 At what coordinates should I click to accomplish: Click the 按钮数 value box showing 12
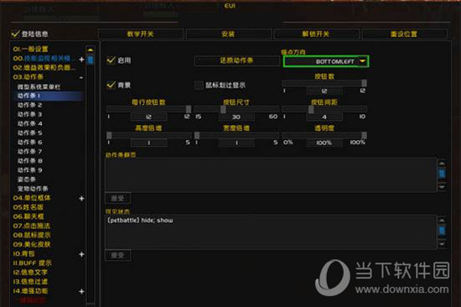coord(324,91)
